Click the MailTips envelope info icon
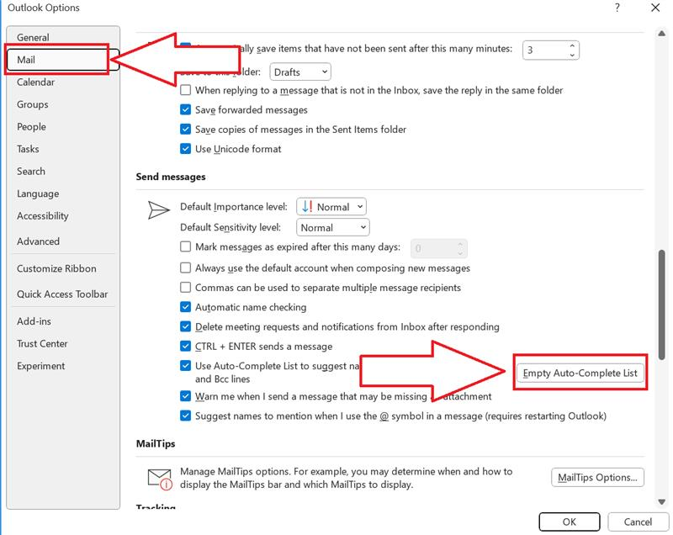The height and width of the screenshot is (535, 673). click(160, 479)
